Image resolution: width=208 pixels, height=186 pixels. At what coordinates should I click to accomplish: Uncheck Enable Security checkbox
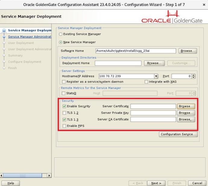(64, 106)
